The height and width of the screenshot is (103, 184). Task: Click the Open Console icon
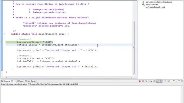(x=174, y=81)
